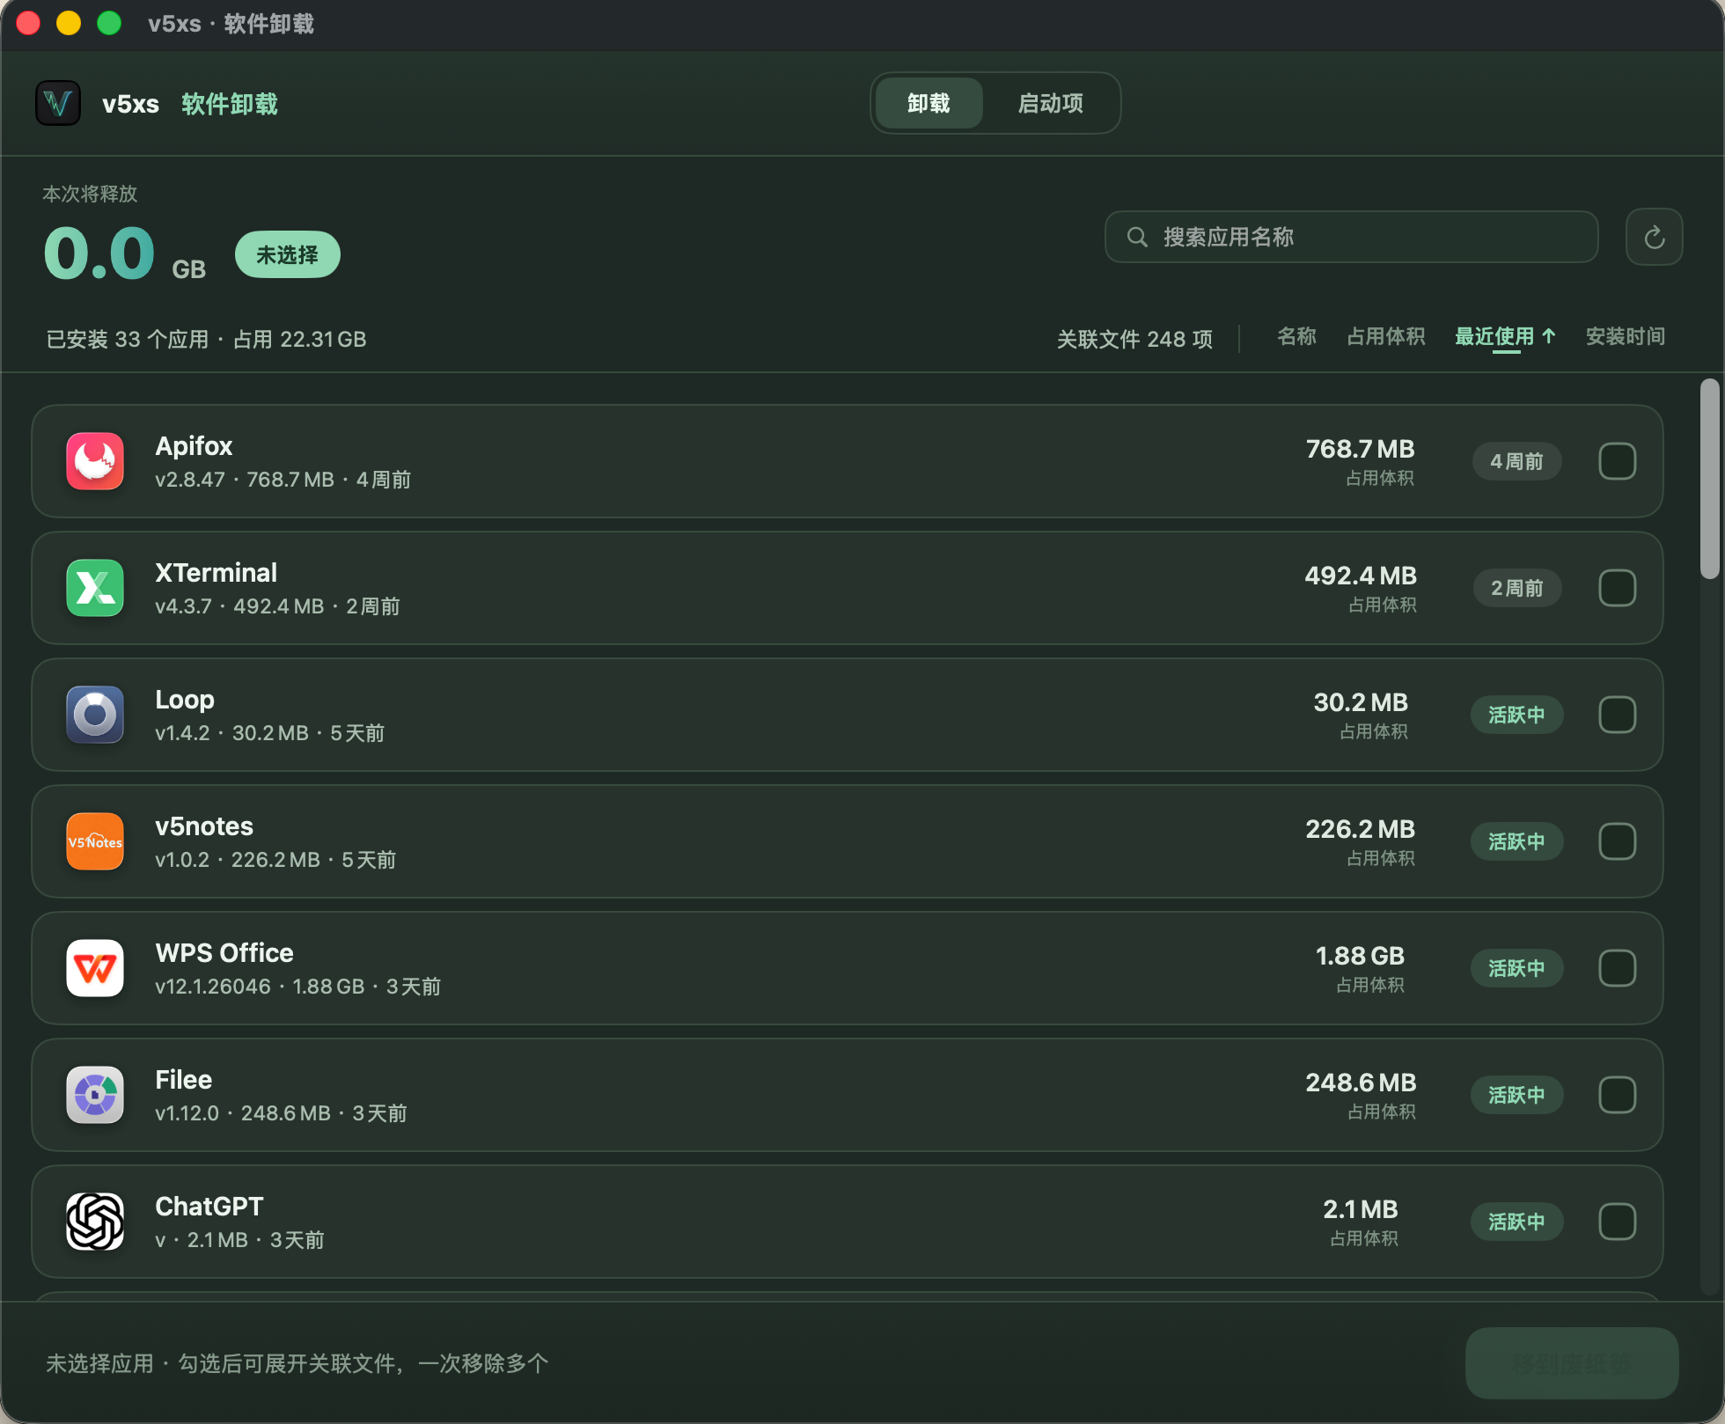Click the v5notes app icon
Screen dimensions: 1725x1424
click(x=95, y=841)
